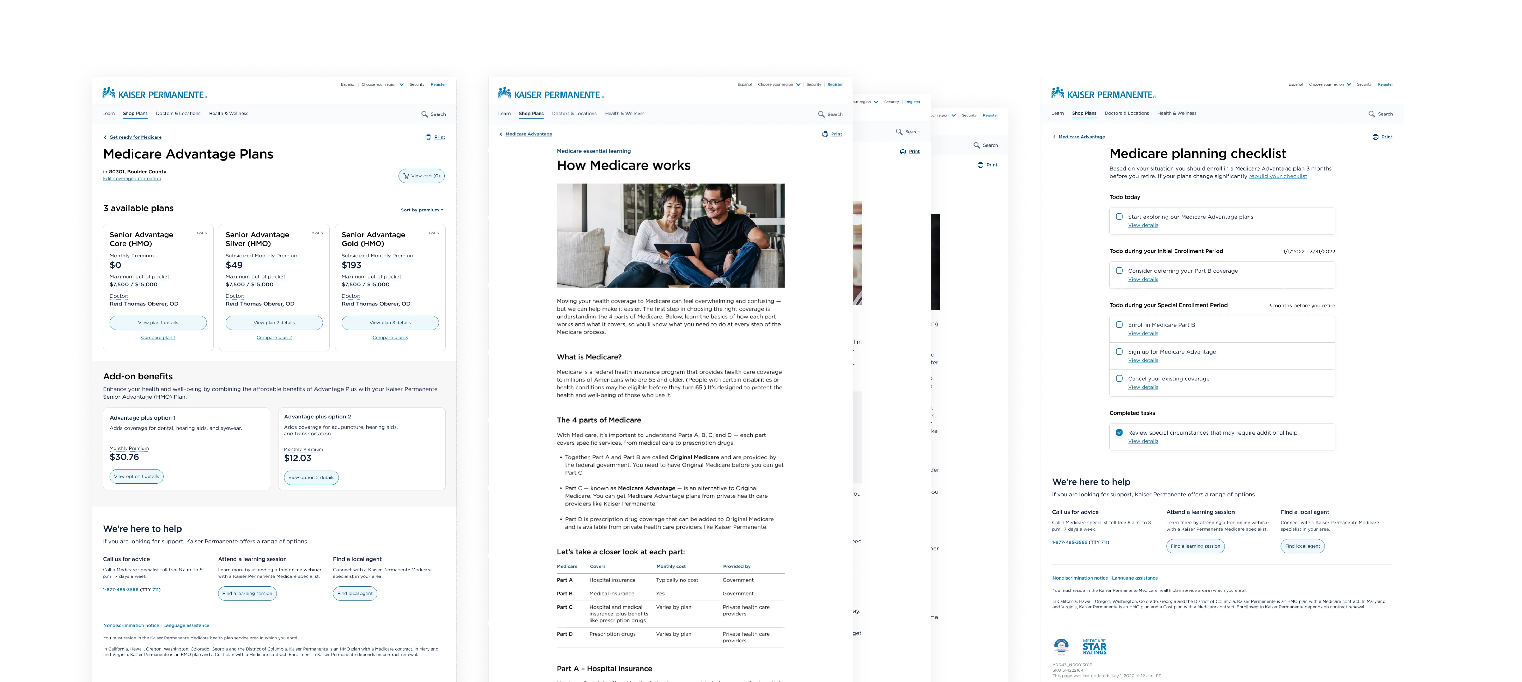Image resolution: width=1522 pixels, height=682 pixels.
Task: Click the cart icon in the View cart button
Action: click(x=406, y=176)
